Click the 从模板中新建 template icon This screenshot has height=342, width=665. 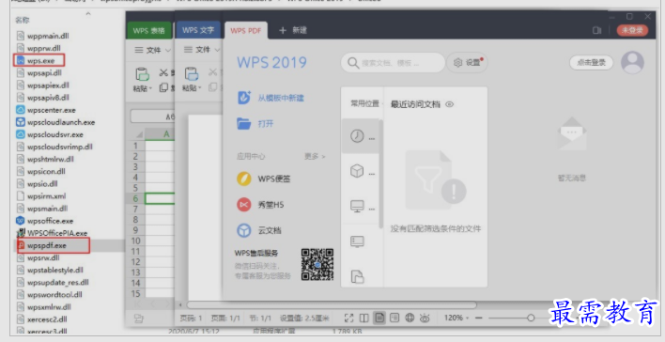coord(244,98)
